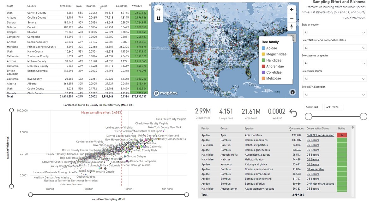
Task: Activate the rectangle selection tool on map
Action: tap(159, 18)
